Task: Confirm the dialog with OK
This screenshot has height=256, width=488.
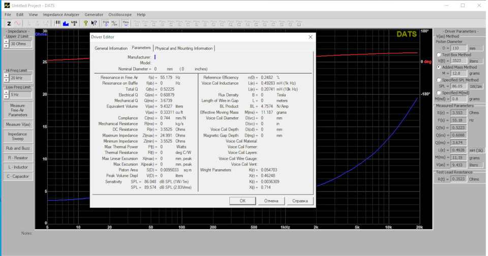Action: (242, 201)
